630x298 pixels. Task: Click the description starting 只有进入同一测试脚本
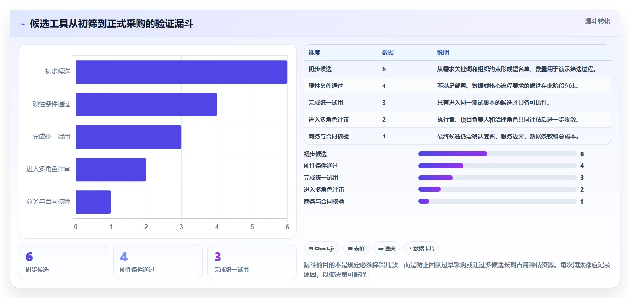pyautogui.click(x=493, y=103)
